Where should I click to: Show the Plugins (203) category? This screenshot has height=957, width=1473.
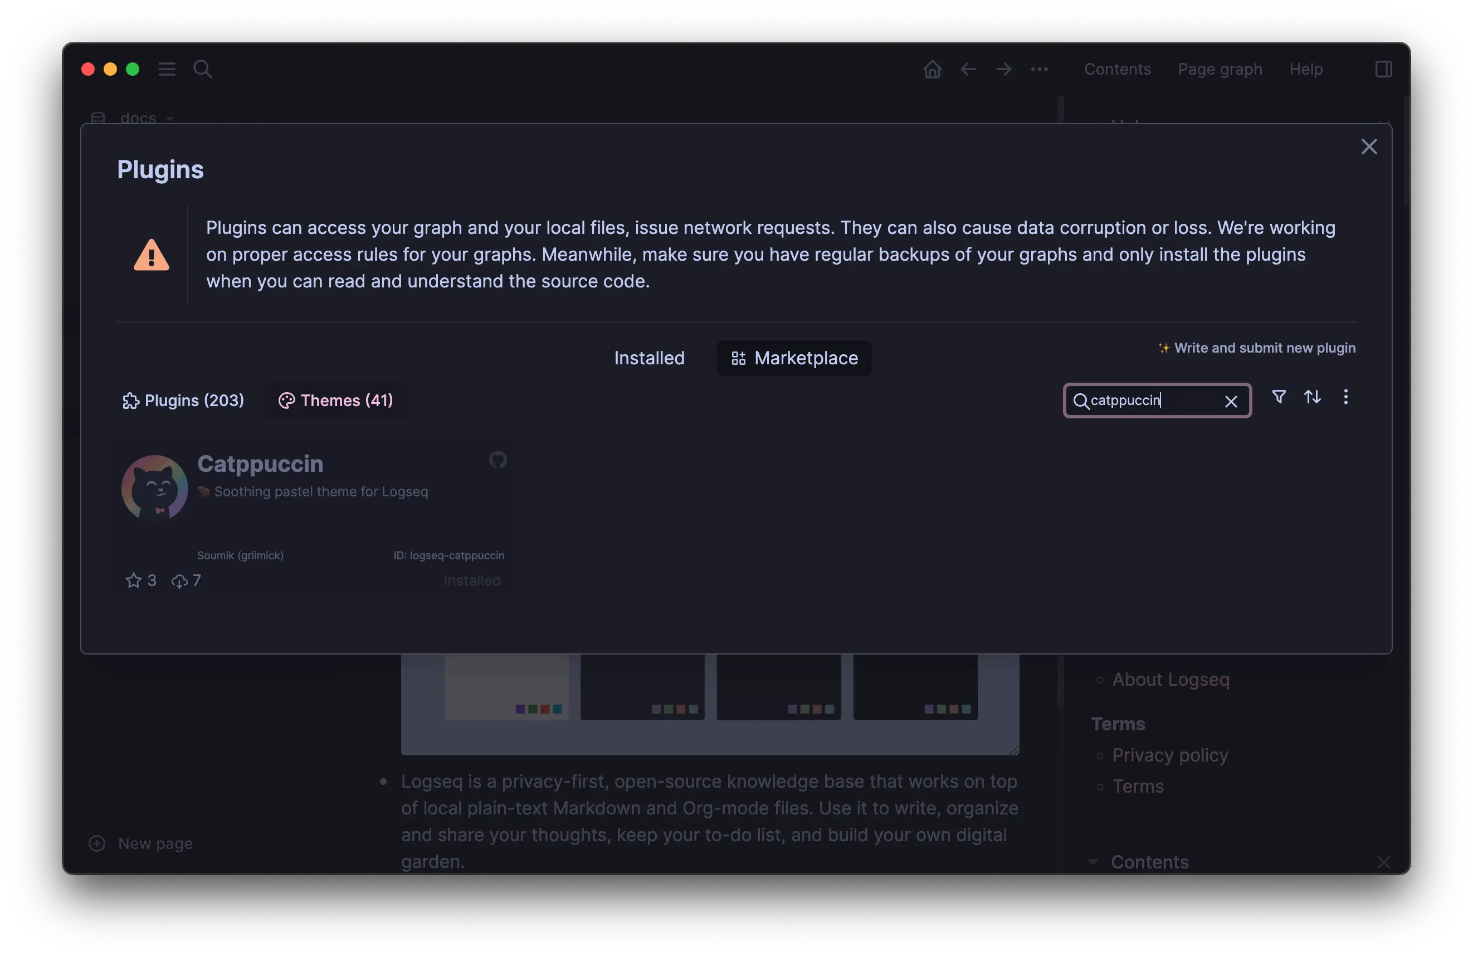[x=183, y=401]
